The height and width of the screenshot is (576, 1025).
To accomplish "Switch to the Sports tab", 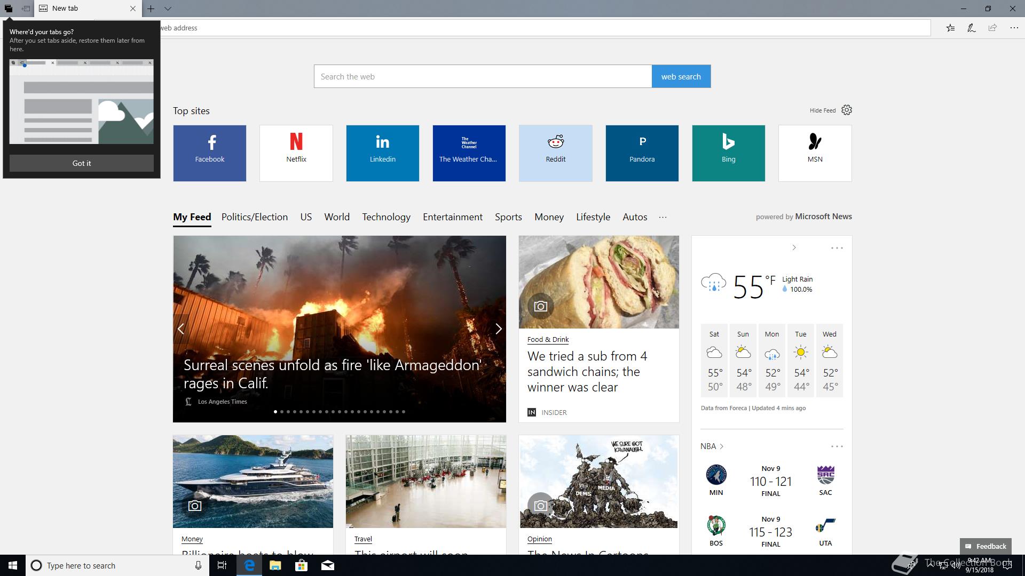I will click(508, 217).
